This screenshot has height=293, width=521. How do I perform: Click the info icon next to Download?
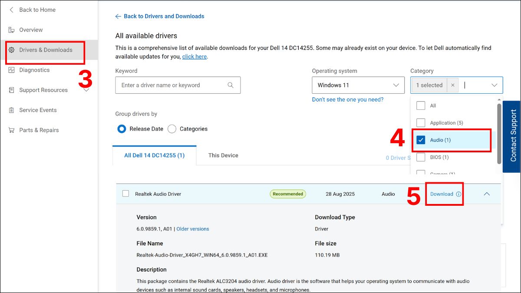pyautogui.click(x=458, y=194)
